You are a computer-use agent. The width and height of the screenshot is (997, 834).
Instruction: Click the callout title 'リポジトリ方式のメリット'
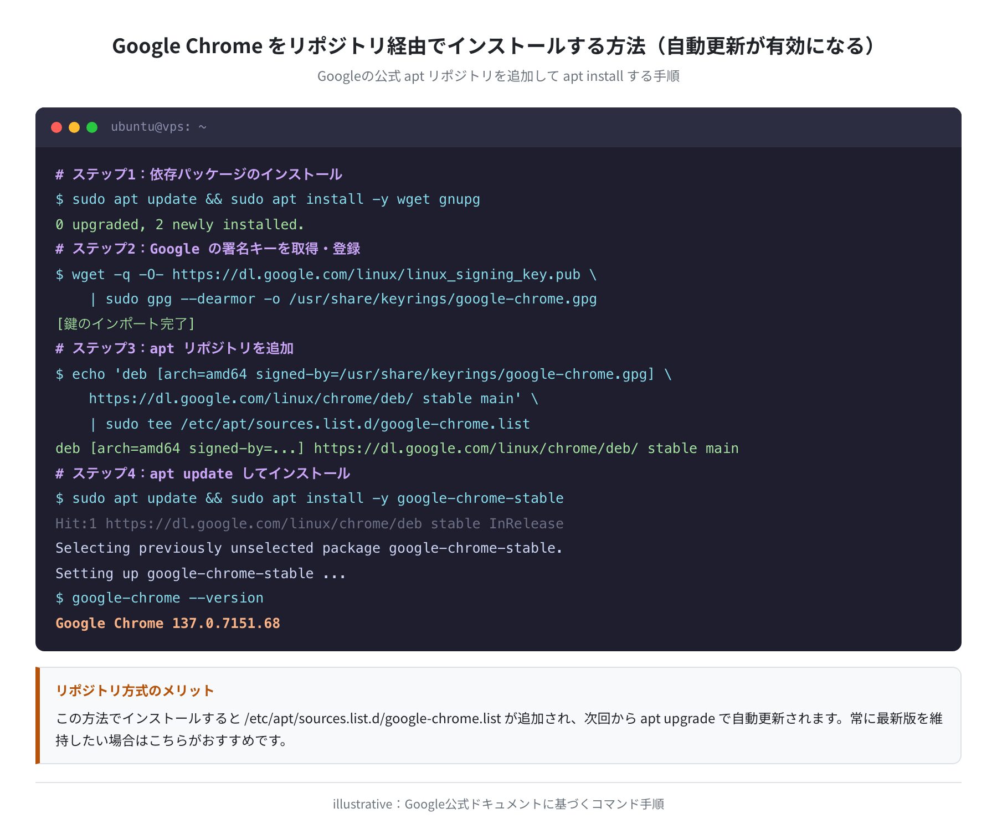coord(135,691)
